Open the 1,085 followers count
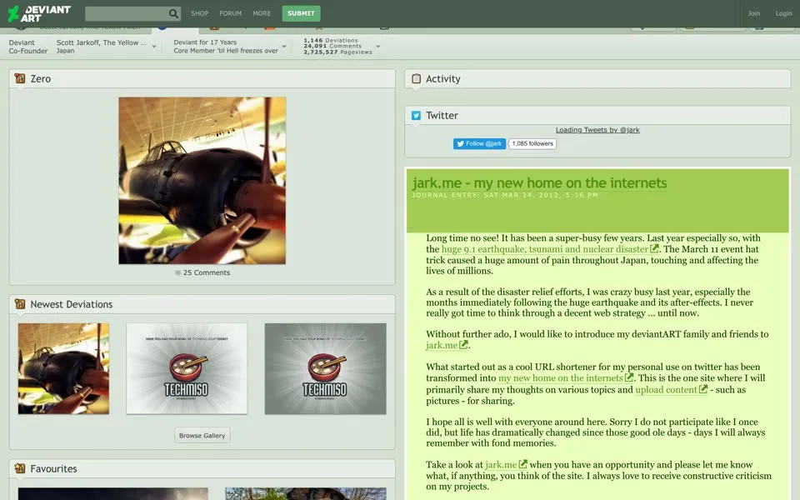This screenshot has height=500, width=800. (532, 143)
